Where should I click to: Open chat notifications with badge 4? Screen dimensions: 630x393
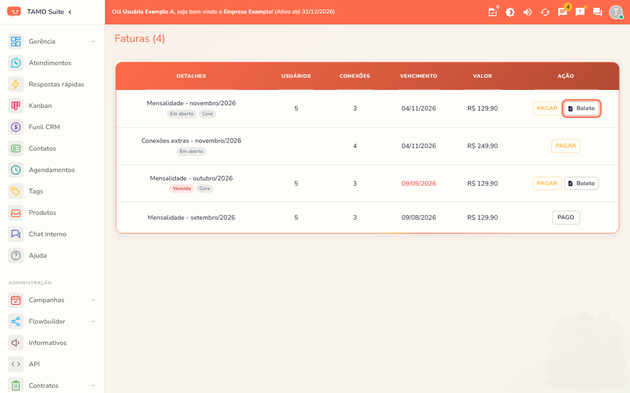click(563, 12)
